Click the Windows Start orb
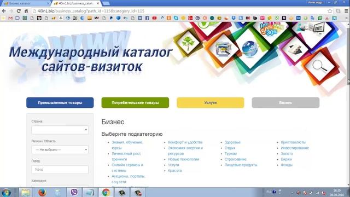Image resolution: width=350 pixels, height=197 pixels. pos(6,192)
